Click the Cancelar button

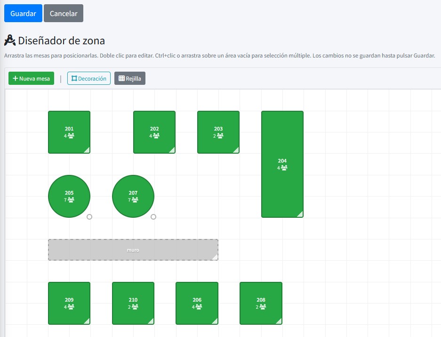tap(64, 14)
